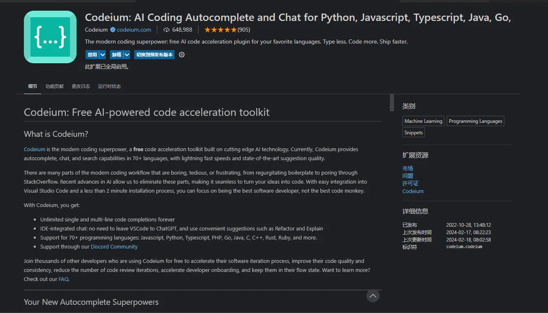The width and height of the screenshot is (548, 313).
Task: Click the 'Support for 70+ programming languages' bullet
Action: (x=179, y=237)
